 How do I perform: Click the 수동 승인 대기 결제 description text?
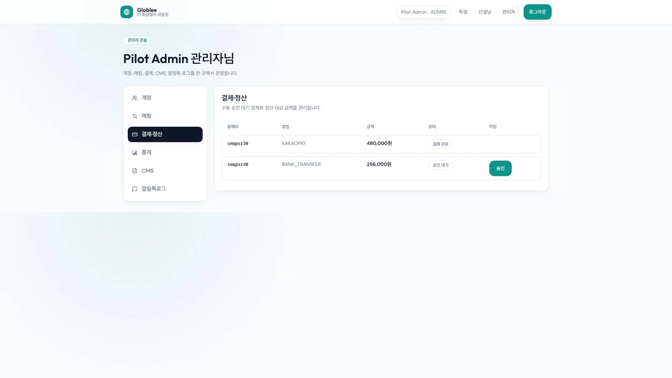point(271,108)
